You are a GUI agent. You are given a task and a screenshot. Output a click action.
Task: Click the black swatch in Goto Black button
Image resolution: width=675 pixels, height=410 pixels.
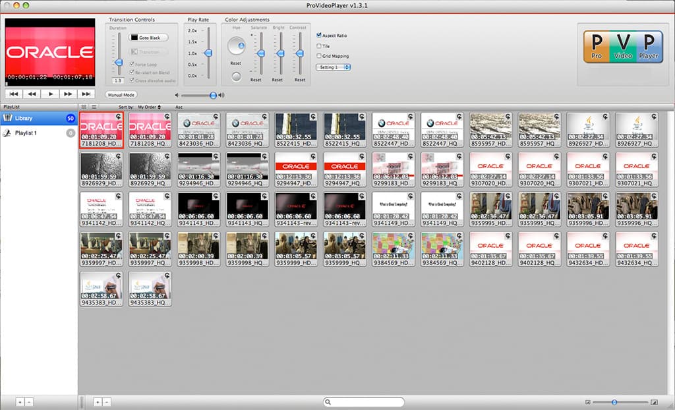tap(134, 38)
